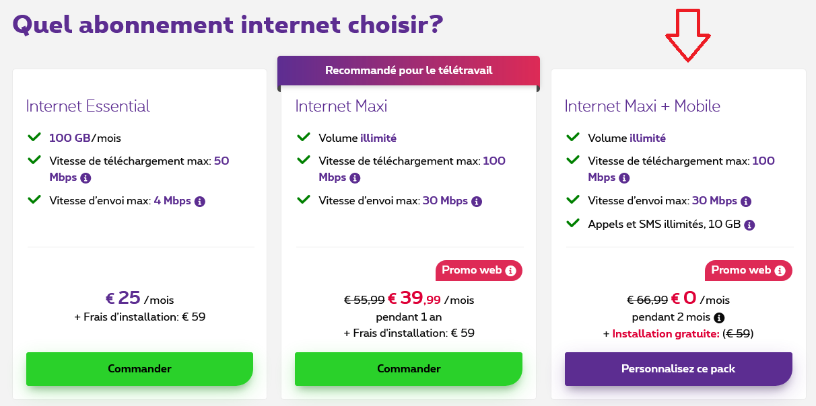Select the Internet Essential plan title
The width and height of the screenshot is (816, 406).
point(88,106)
